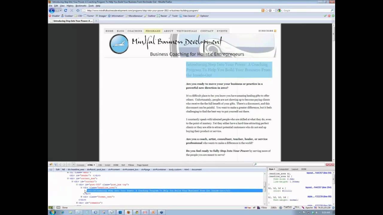Click the green checkmark validation icon in toolbar
The width and height of the screenshot is (383, 215).
[325, 16]
